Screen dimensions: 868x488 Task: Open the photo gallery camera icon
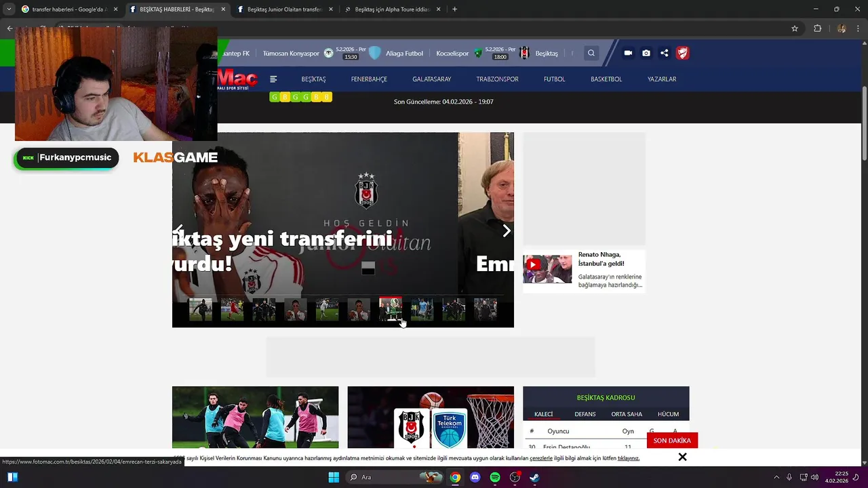(x=646, y=53)
